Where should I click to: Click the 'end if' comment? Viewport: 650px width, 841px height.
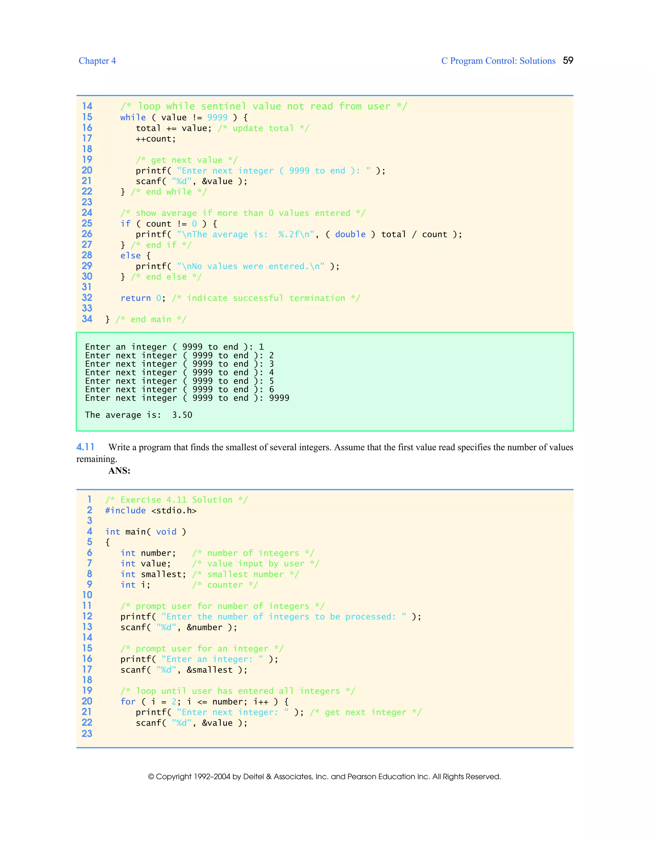[161, 245]
